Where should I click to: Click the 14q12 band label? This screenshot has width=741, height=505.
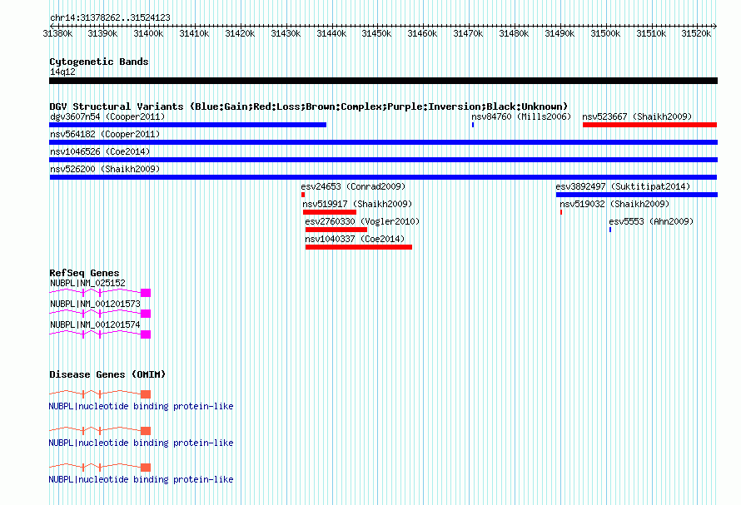62,72
